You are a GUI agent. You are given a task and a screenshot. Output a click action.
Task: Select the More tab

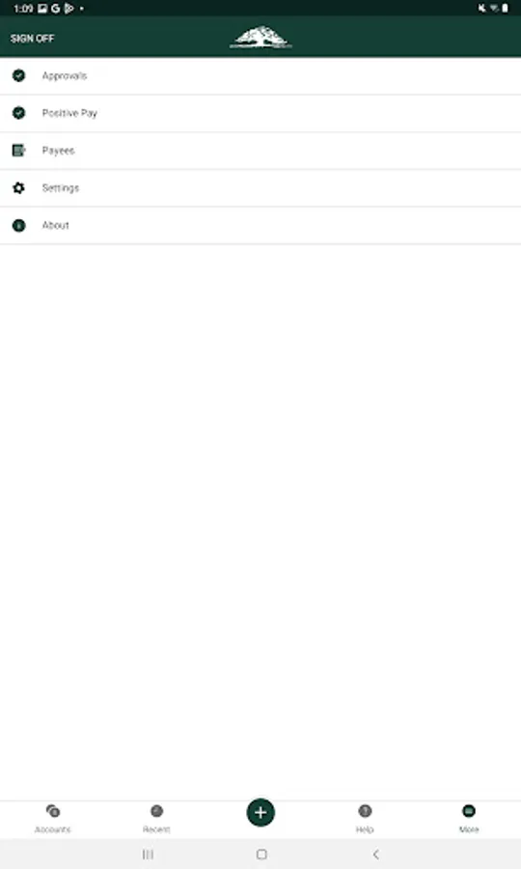click(469, 819)
